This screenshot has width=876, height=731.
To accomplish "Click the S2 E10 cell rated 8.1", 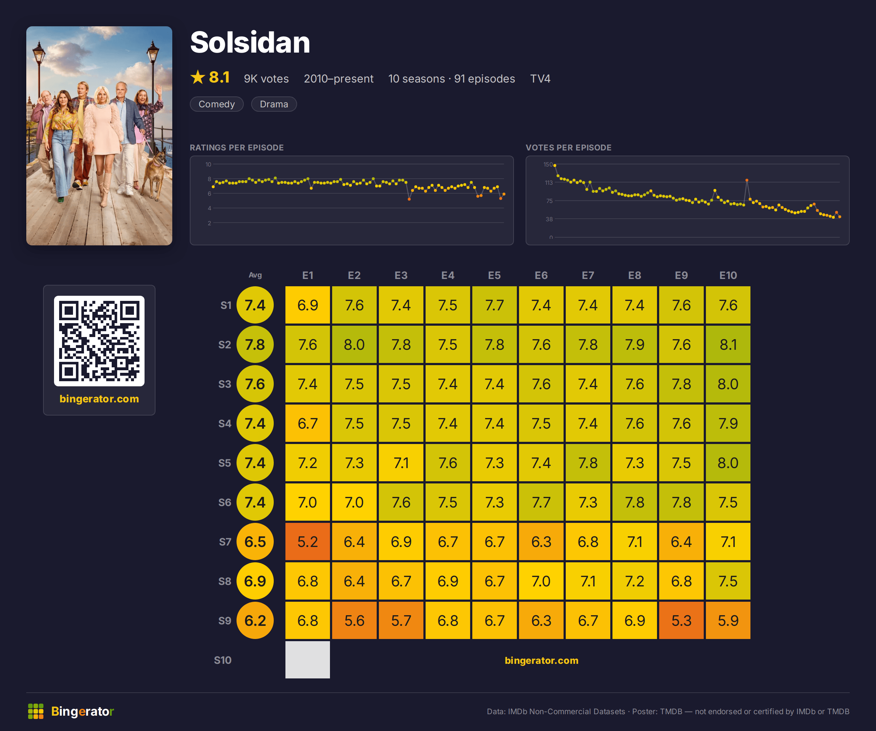I will [728, 345].
